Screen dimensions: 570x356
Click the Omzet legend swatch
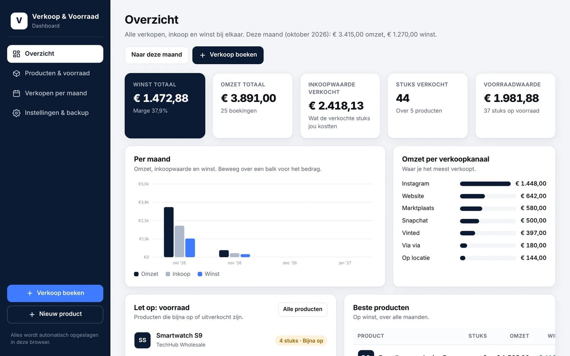coord(136,274)
